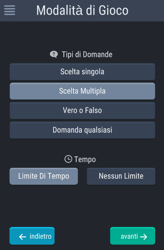Viewport: 164px width, 250px height.
Task: Open the hamburger menu
Action: coord(10,10)
